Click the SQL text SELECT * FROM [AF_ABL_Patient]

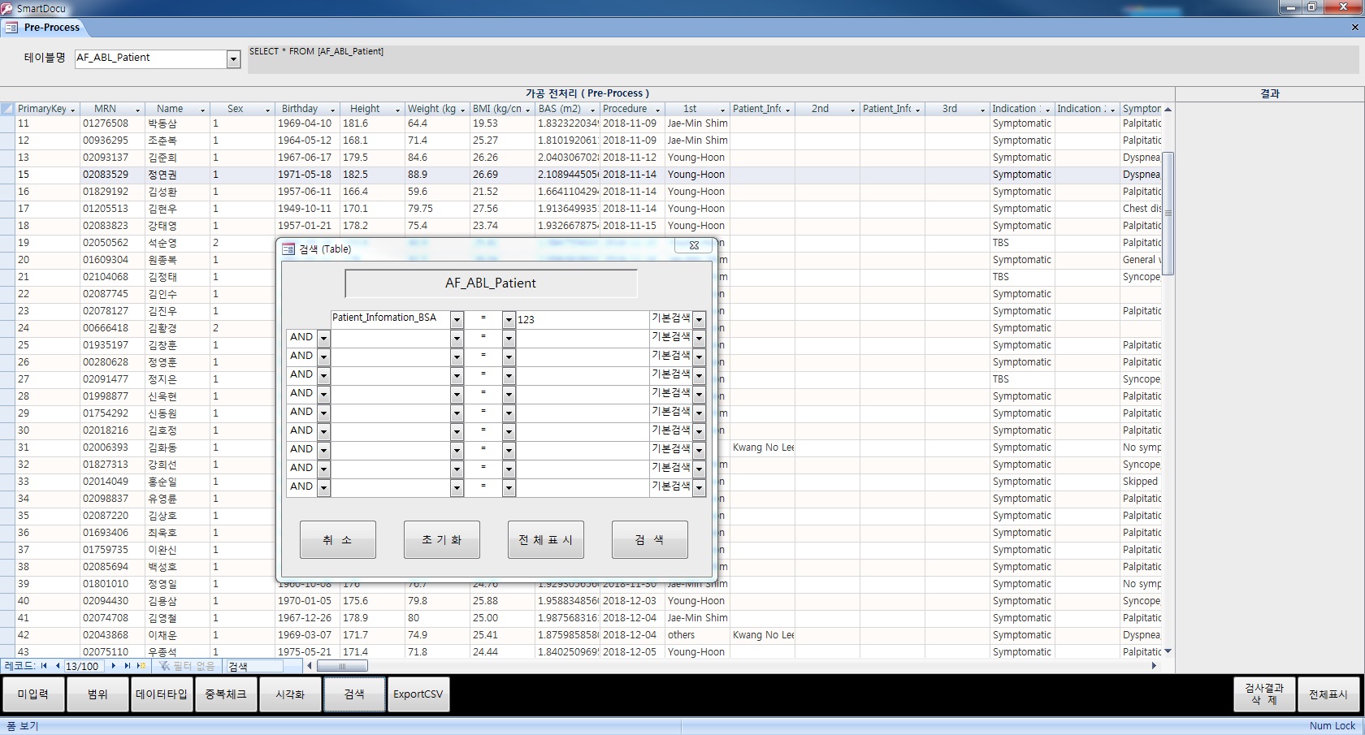[x=316, y=51]
